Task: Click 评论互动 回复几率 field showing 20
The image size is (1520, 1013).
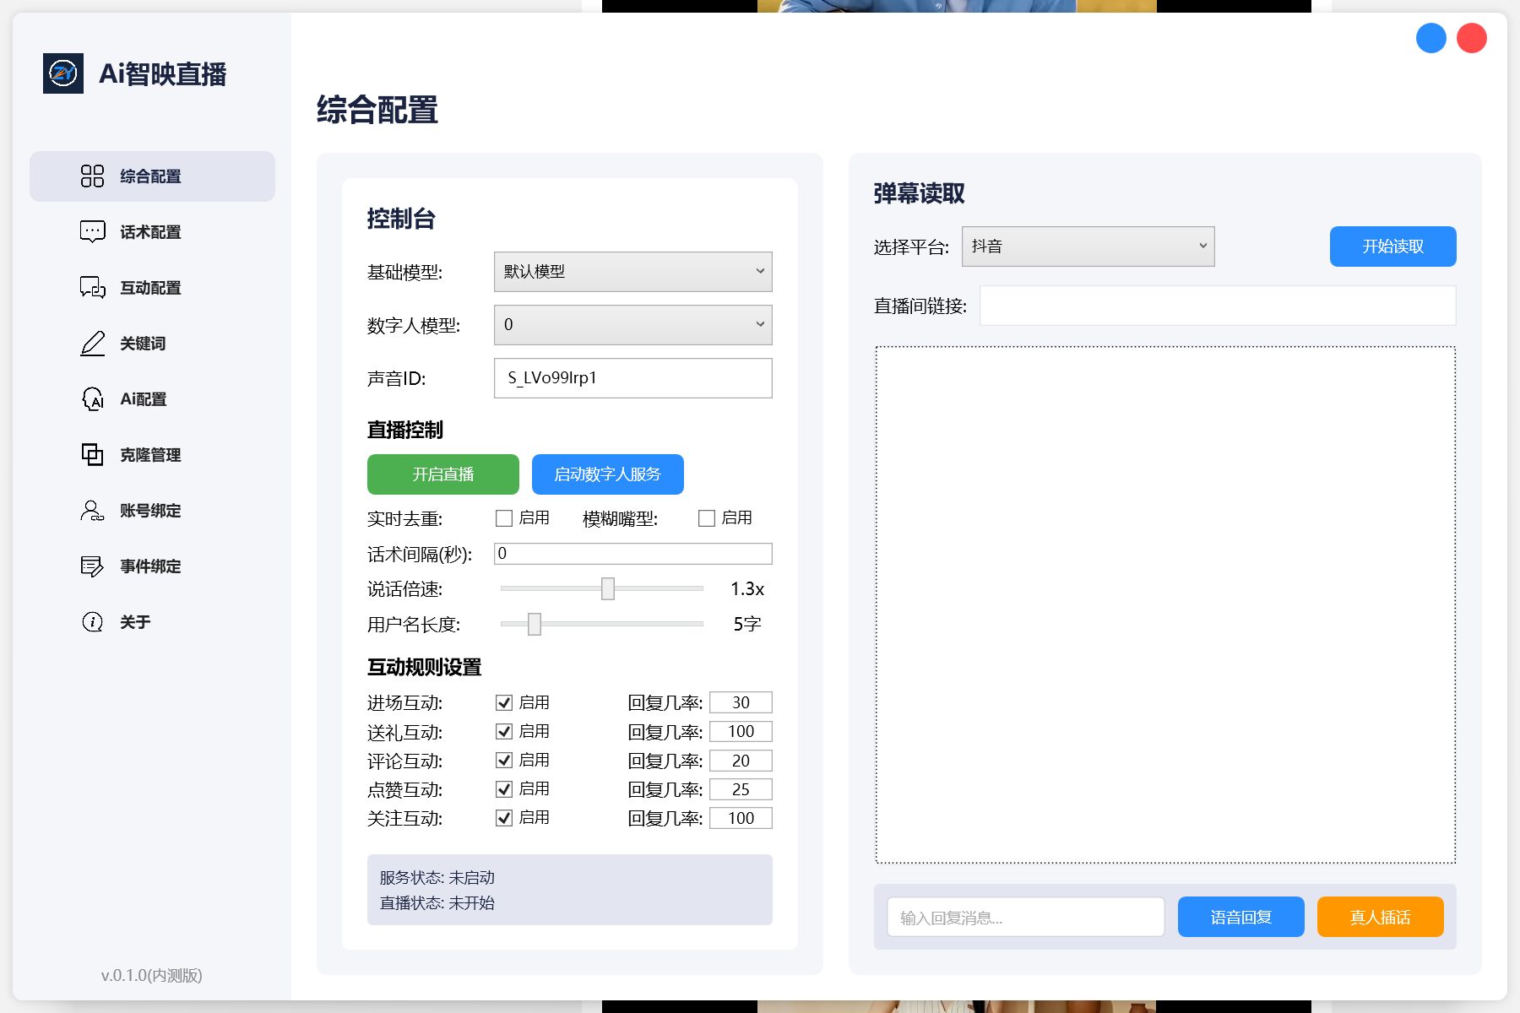Action: tap(741, 761)
